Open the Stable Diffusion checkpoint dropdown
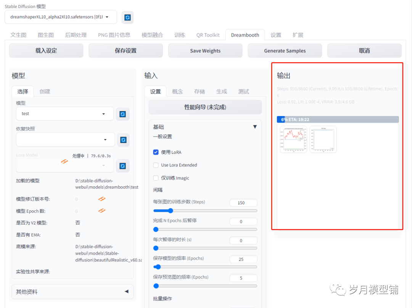The image size is (412, 308). click(61, 17)
